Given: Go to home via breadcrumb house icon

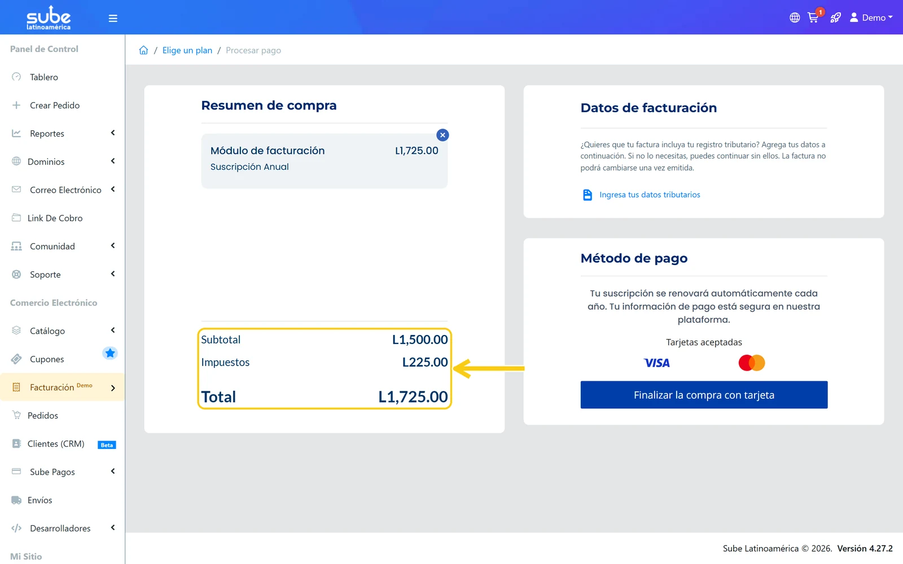Looking at the screenshot, I should tap(143, 50).
